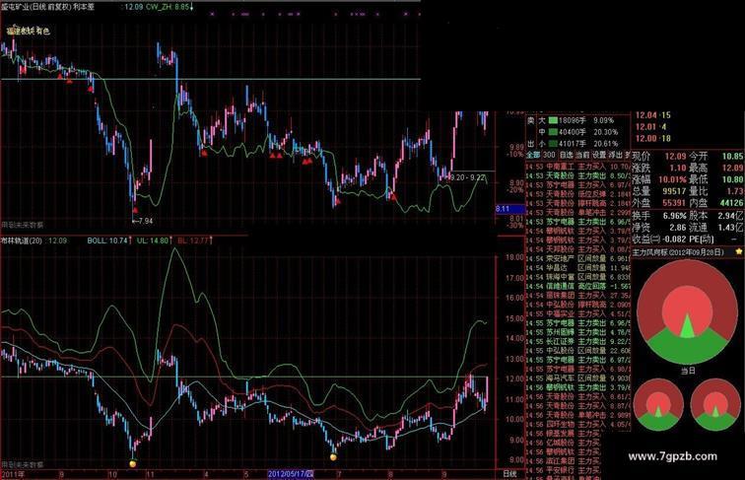Click the 珠海中富 区间放量 alert row

pyautogui.click(x=578, y=277)
